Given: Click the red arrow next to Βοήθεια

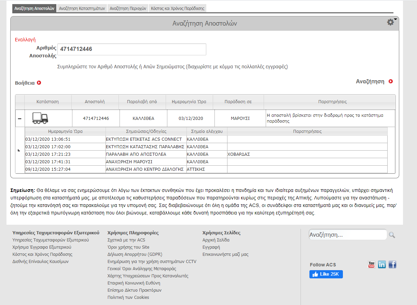Looking at the screenshot, I should tap(39, 83).
